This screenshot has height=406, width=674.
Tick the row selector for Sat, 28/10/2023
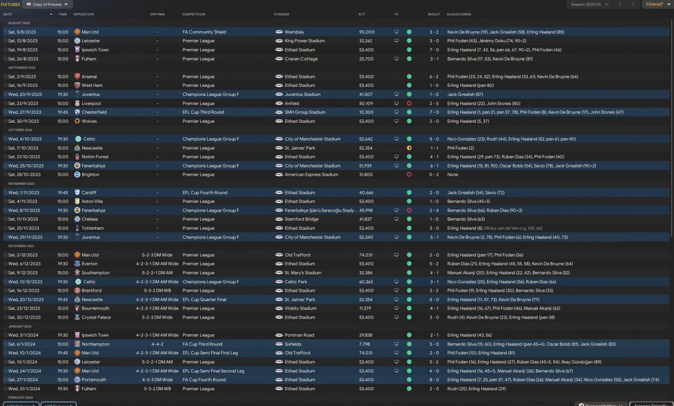(5, 175)
